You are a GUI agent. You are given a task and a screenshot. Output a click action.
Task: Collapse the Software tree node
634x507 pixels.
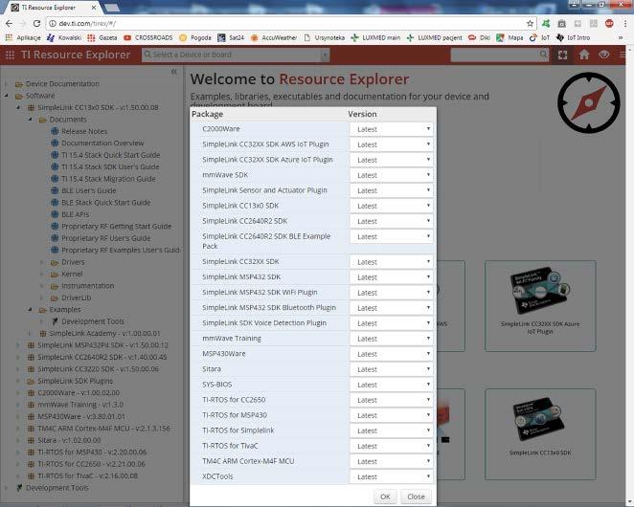click(6, 96)
